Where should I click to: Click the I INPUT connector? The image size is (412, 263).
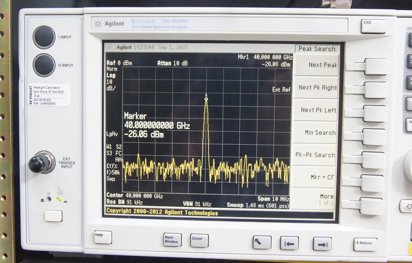click(44, 37)
